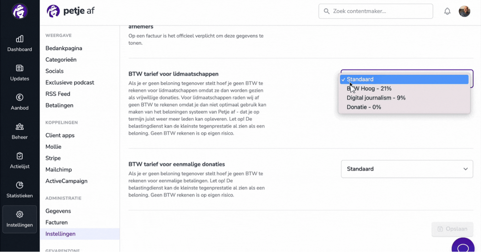481x252 pixels.
Task: Go to Facturen under Administratie
Action: 56,222
